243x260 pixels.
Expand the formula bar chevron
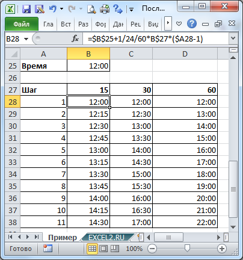233,38
